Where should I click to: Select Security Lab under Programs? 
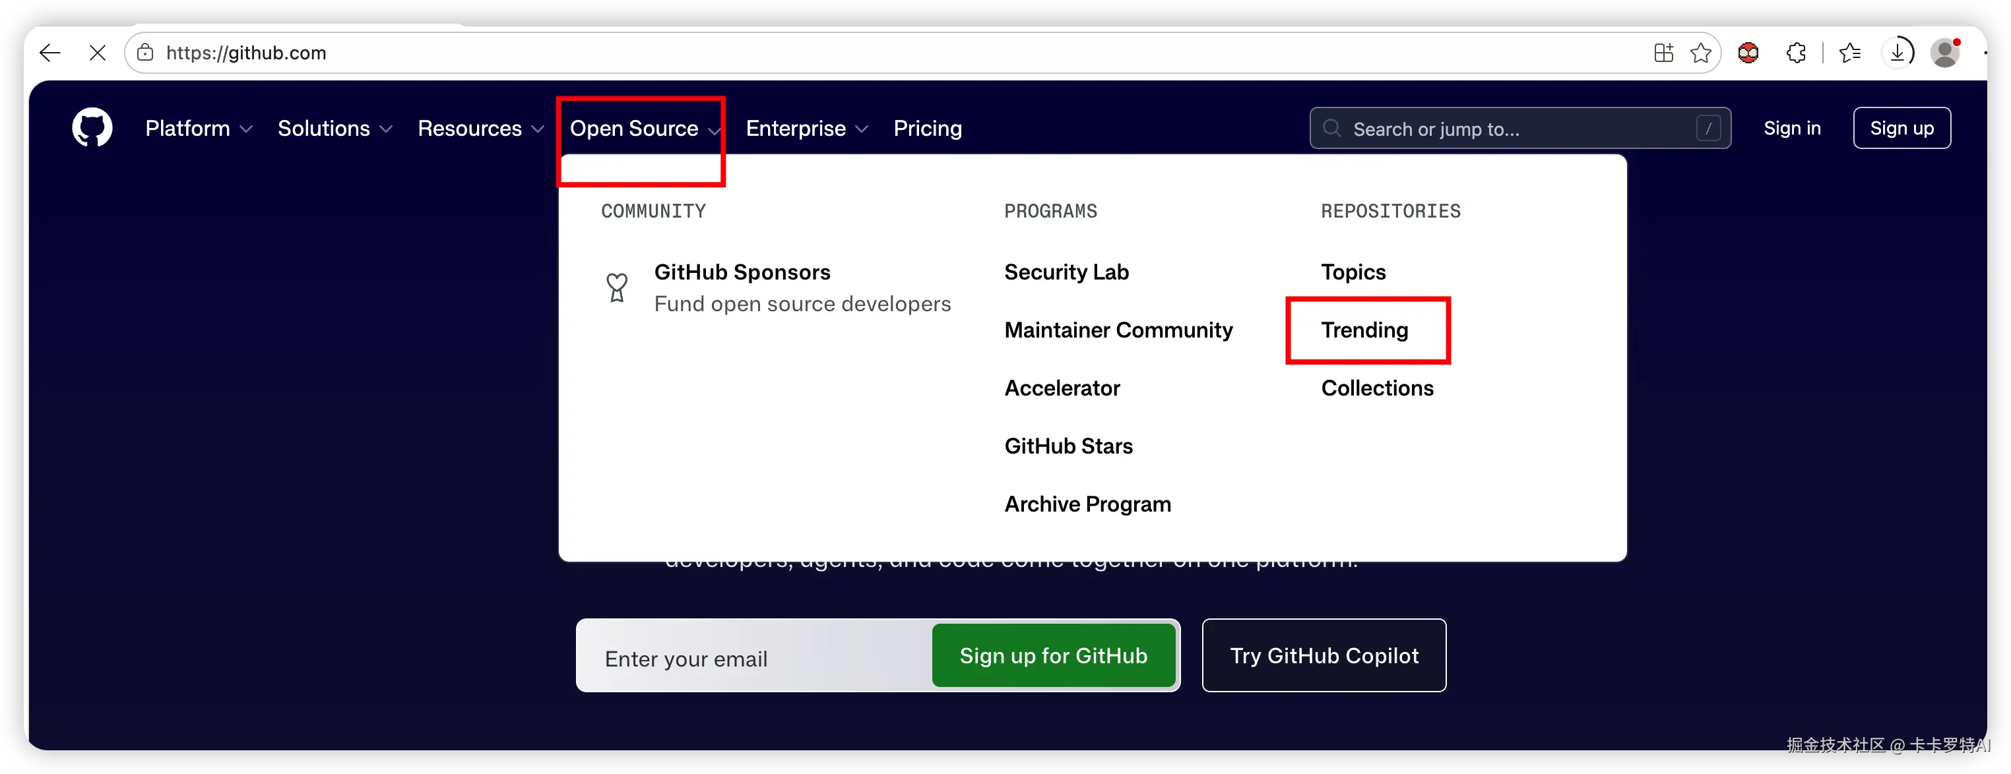[1066, 272]
